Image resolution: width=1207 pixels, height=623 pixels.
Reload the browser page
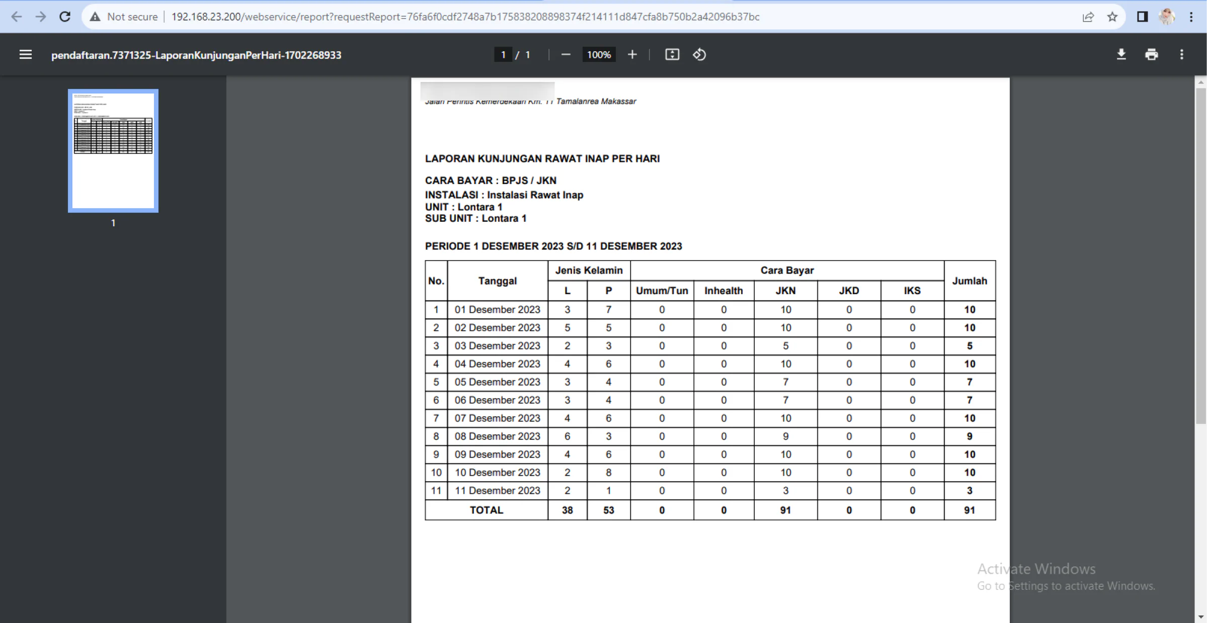65,17
